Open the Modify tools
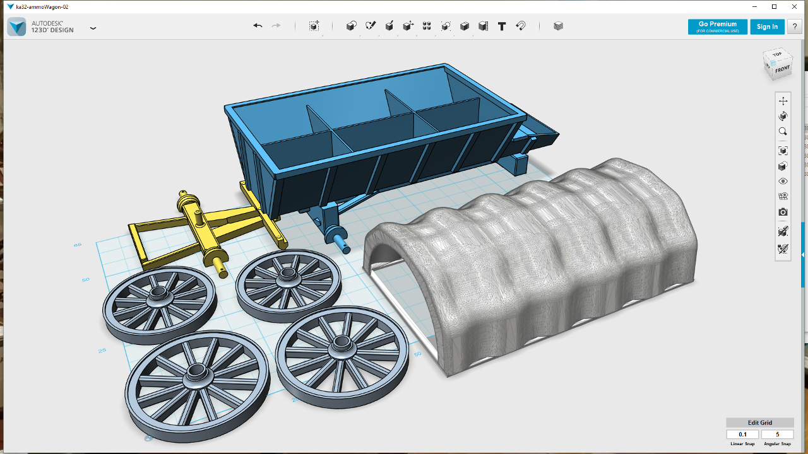 click(x=408, y=26)
